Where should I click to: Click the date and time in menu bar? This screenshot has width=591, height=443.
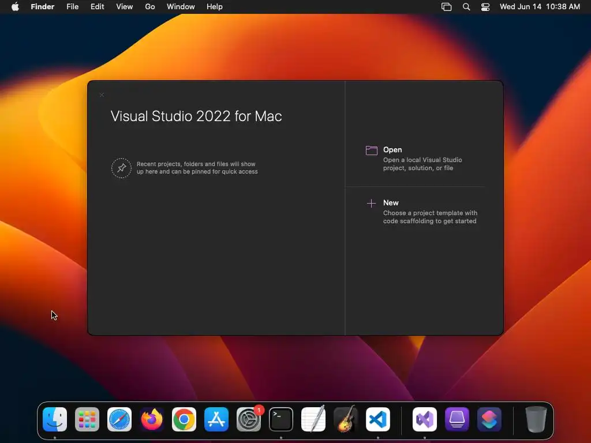click(x=540, y=7)
